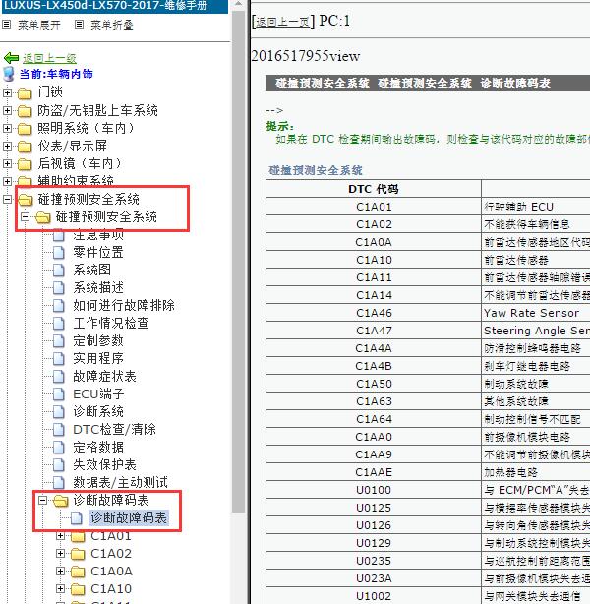
Task: Click the 菜单展开 expand-all menu icon
Action: (6, 25)
